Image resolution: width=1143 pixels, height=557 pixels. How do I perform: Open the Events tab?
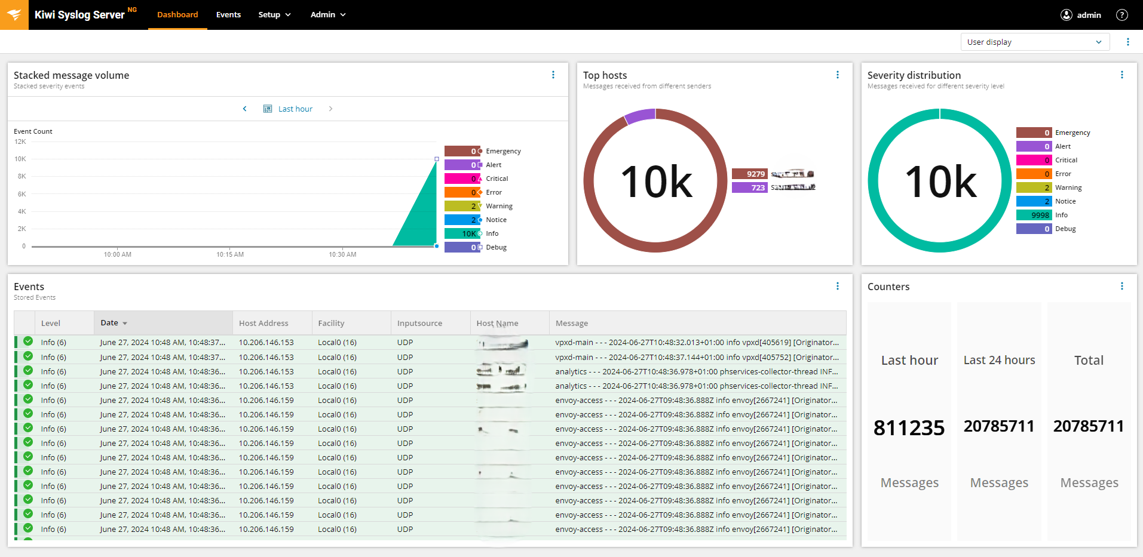coord(228,15)
